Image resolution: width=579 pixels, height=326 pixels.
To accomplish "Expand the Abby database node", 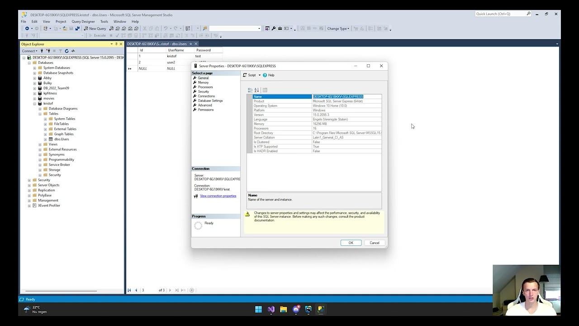I will coord(35,78).
